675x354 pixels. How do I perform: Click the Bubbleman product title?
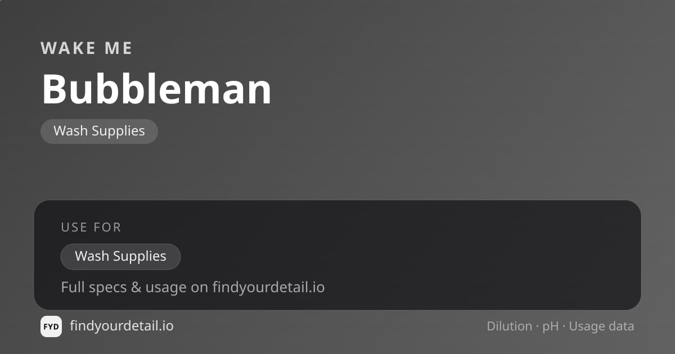(156, 89)
